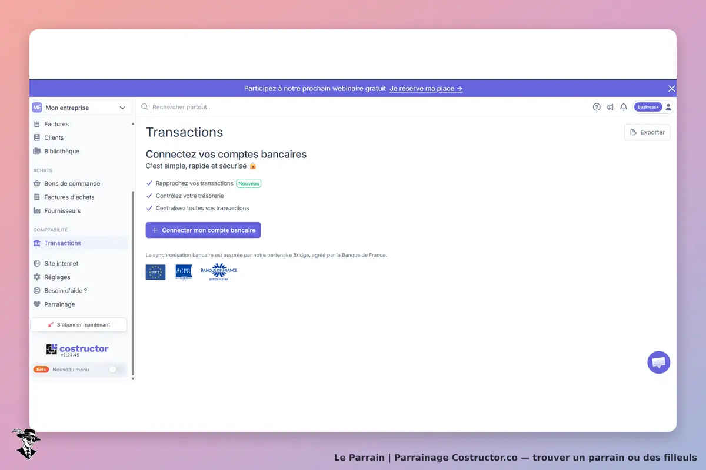Viewport: 706px width, 470px height.
Task: Click the sidebar scroll up arrow
Action: click(132, 124)
